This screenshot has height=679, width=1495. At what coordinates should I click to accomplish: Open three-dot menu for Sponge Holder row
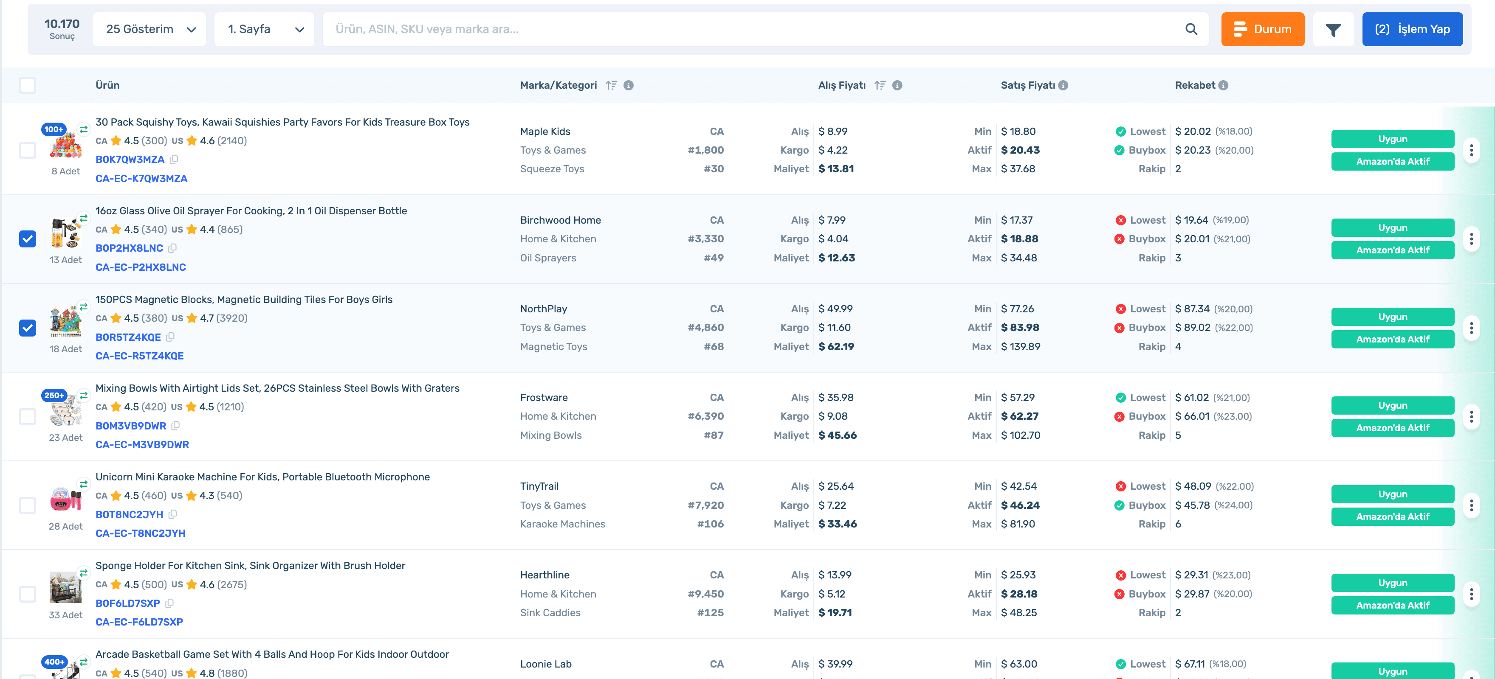(x=1471, y=594)
